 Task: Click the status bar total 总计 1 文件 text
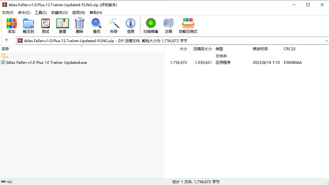pyautogui.click(x=196, y=182)
